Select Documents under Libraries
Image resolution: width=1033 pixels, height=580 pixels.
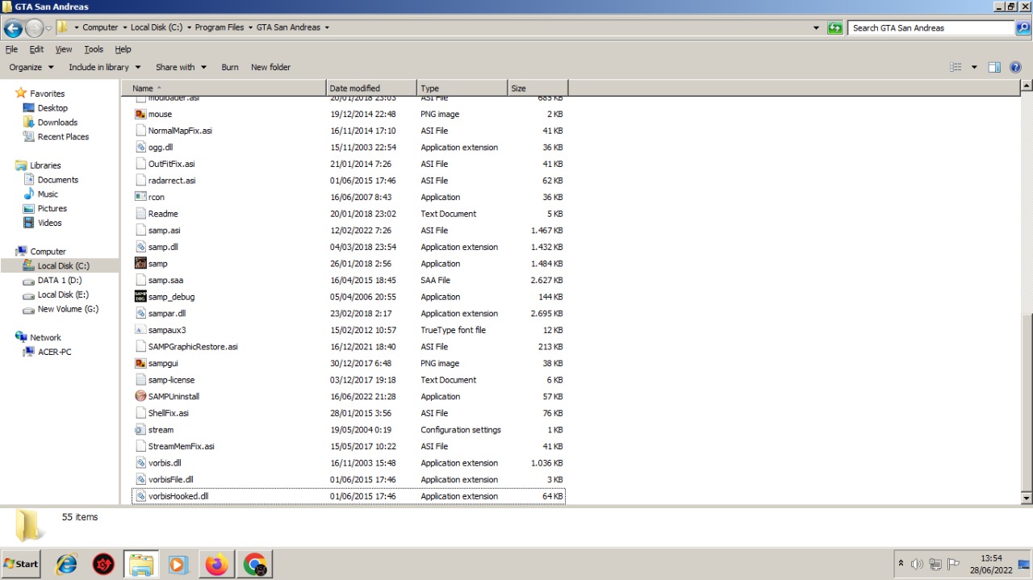(x=58, y=180)
